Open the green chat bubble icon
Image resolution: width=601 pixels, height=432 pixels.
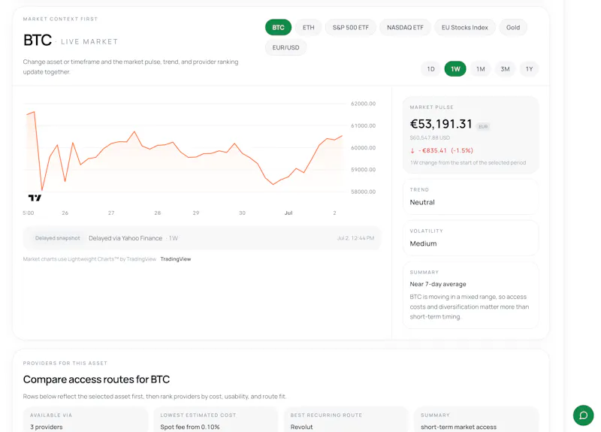click(583, 415)
